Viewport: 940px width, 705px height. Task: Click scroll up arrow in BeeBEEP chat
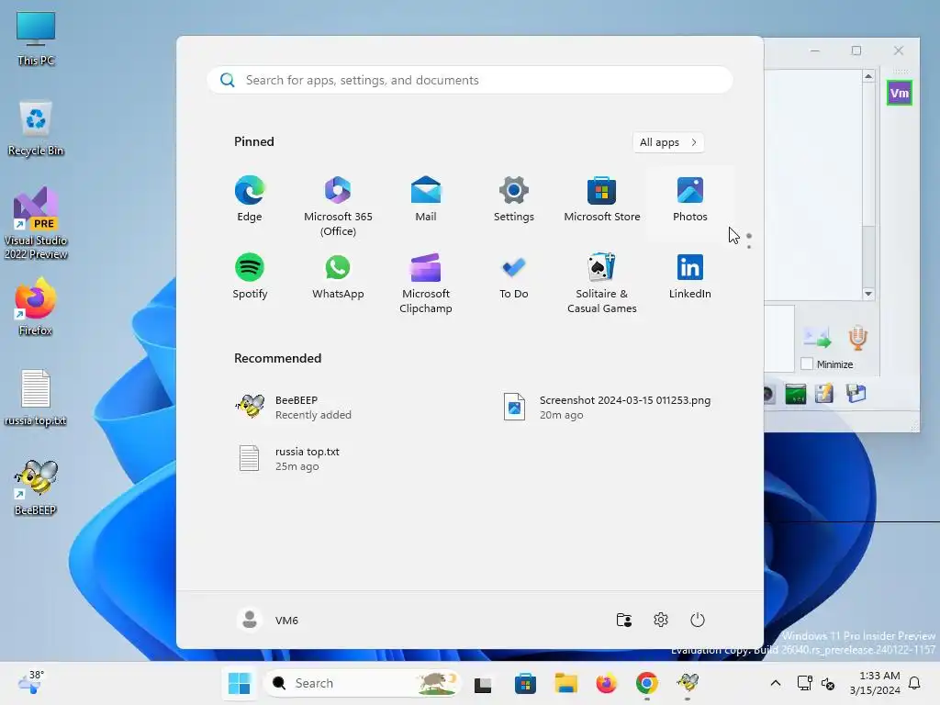868,76
